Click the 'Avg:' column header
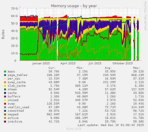148x132 pixels. click(108, 68)
